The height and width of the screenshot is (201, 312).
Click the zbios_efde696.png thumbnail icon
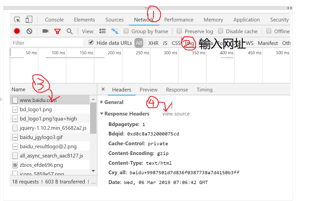pyautogui.click(x=15, y=165)
